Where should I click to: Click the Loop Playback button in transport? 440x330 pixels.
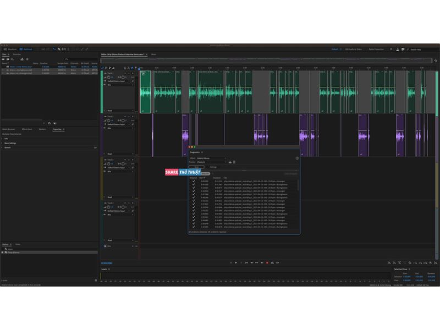pyautogui.click(x=273, y=263)
